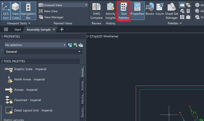This screenshot has width=204, height=121.
Task: Launch DWG Compare
Action: (x=96, y=11)
